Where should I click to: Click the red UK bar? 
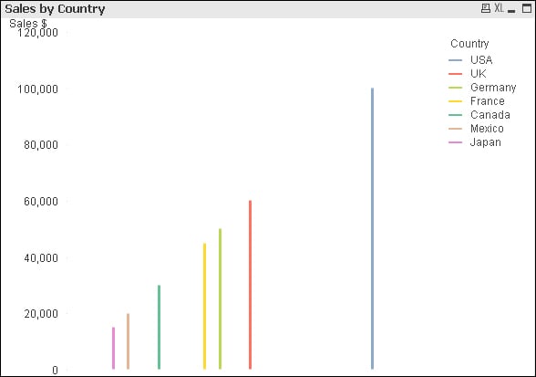click(250, 285)
